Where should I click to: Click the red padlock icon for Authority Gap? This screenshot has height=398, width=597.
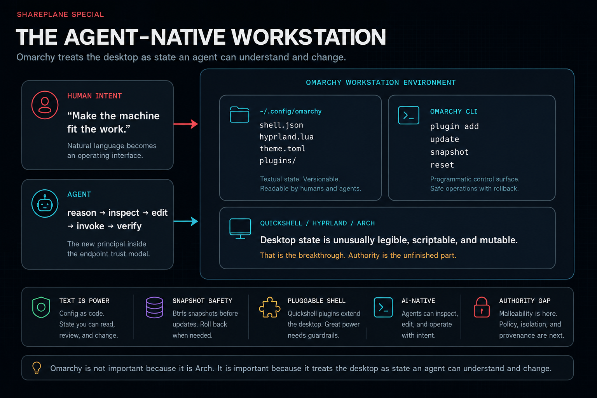coord(482,307)
